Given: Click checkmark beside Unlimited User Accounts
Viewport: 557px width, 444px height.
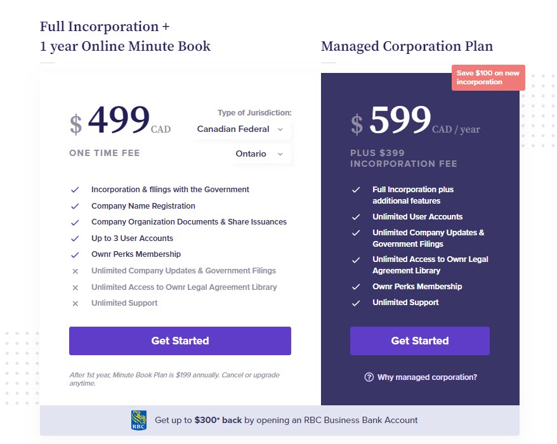Looking at the screenshot, I should pos(356,217).
